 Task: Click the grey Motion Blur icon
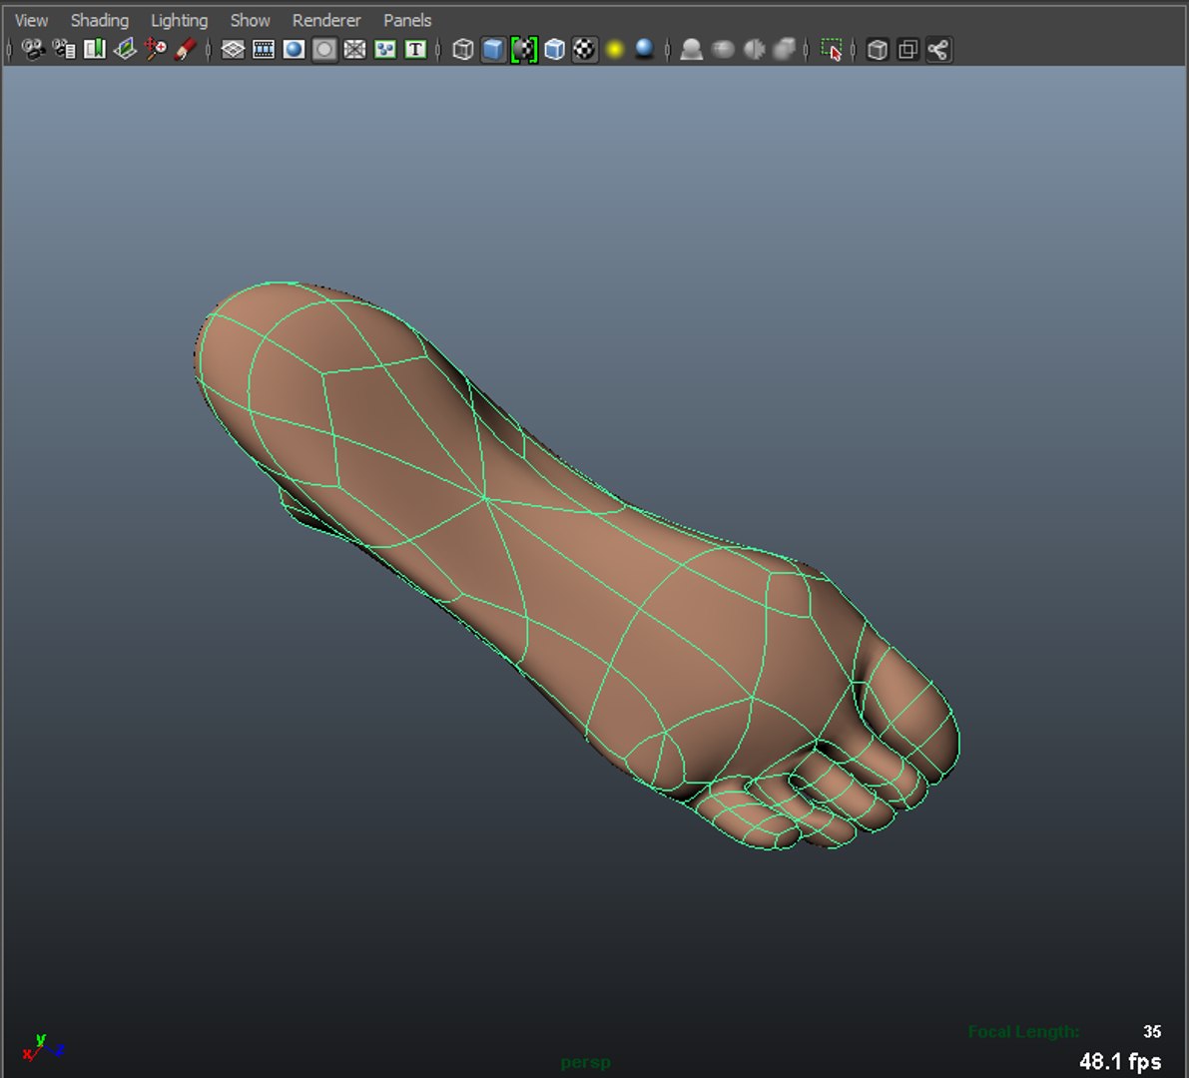click(x=723, y=50)
